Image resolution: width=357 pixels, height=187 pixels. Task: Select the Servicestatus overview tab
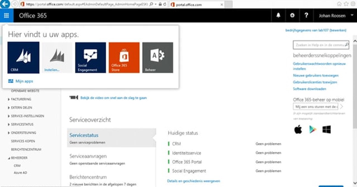pos(112,138)
